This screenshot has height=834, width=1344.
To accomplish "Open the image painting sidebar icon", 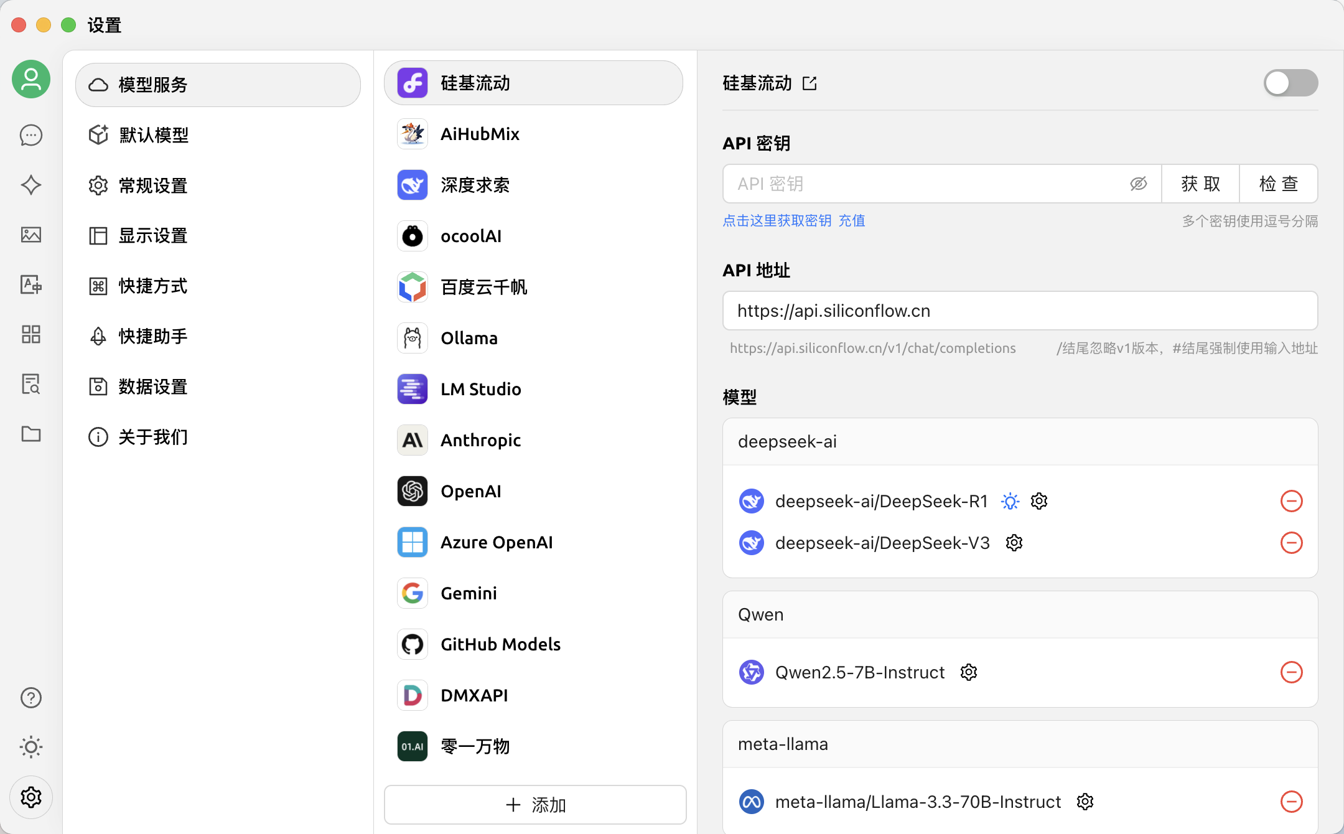I will (x=31, y=235).
